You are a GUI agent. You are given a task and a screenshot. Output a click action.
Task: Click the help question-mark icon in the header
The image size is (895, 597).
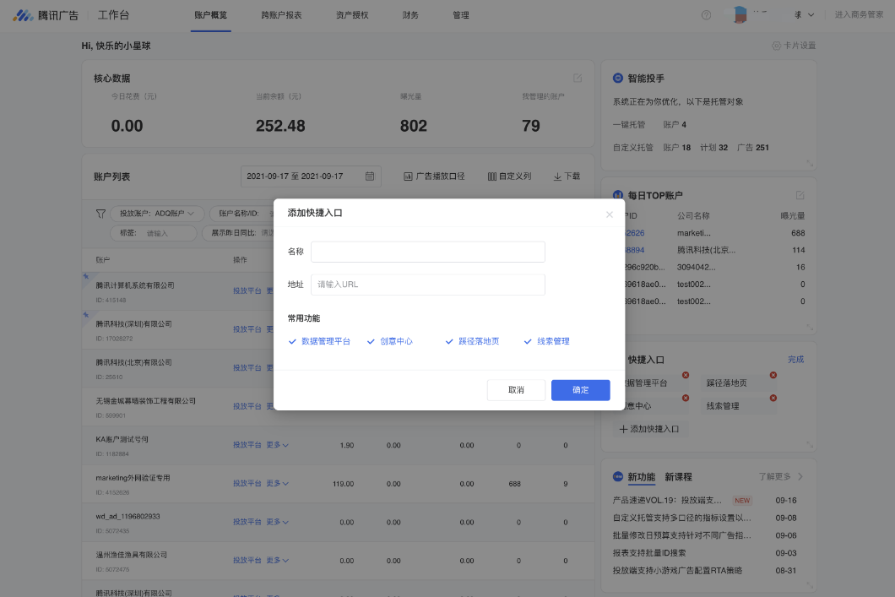pyautogui.click(x=706, y=14)
